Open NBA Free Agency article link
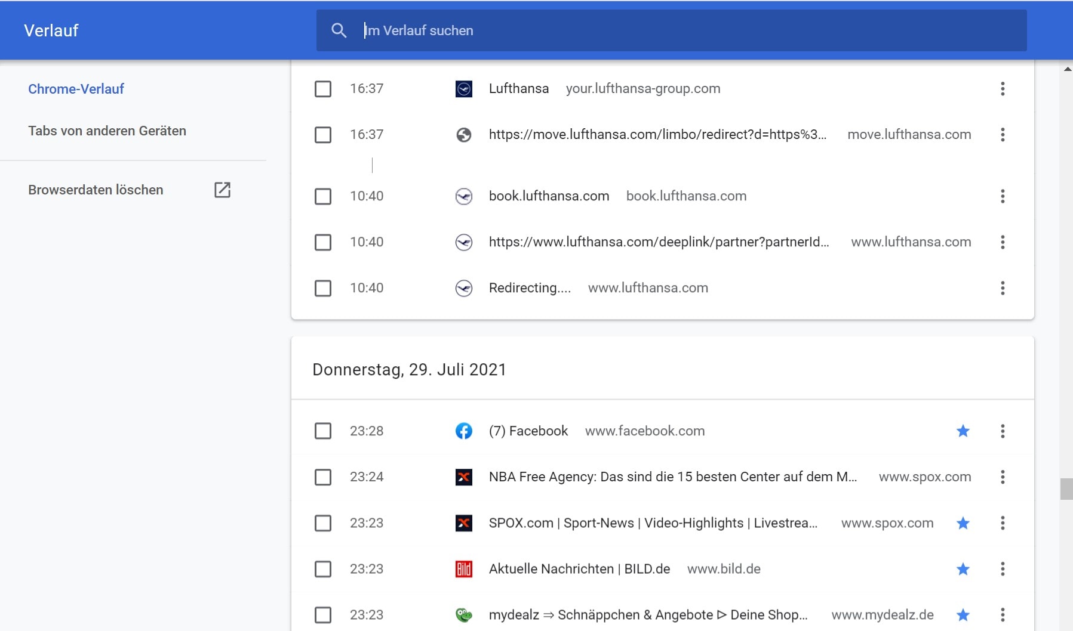The image size is (1073, 631). [x=673, y=477]
